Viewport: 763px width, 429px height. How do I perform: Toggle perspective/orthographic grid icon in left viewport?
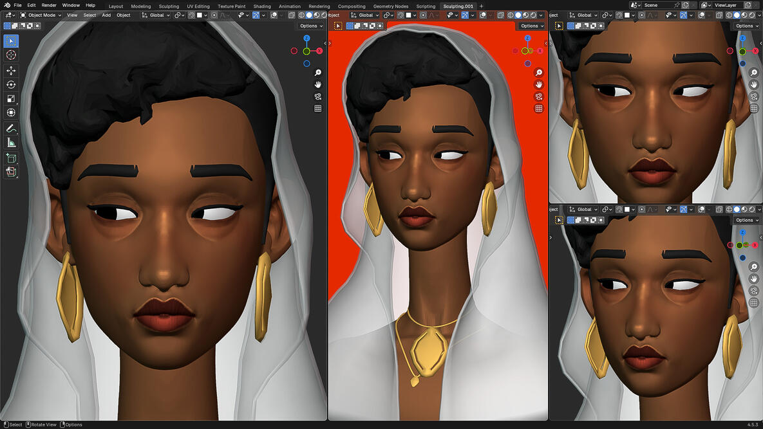point(318,109)
